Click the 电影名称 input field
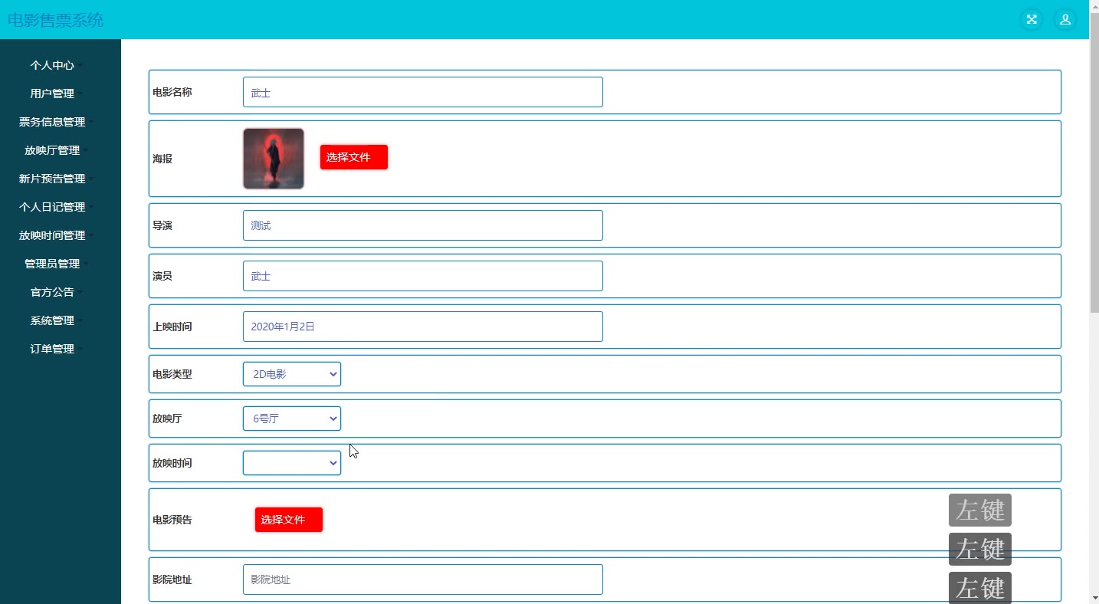 [423, 92]
